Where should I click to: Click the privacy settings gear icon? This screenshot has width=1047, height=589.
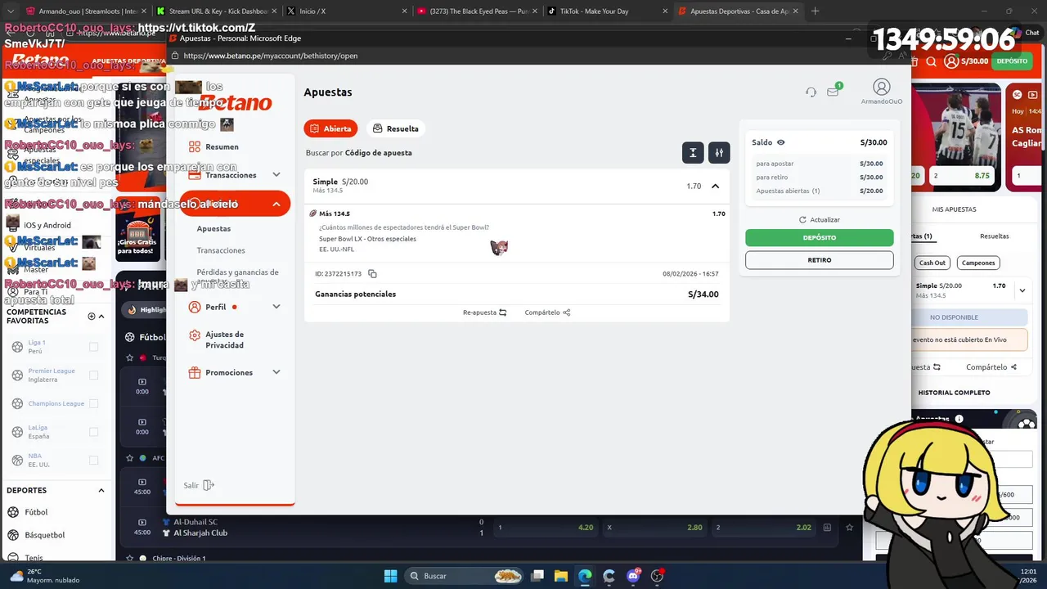(195, 335)
